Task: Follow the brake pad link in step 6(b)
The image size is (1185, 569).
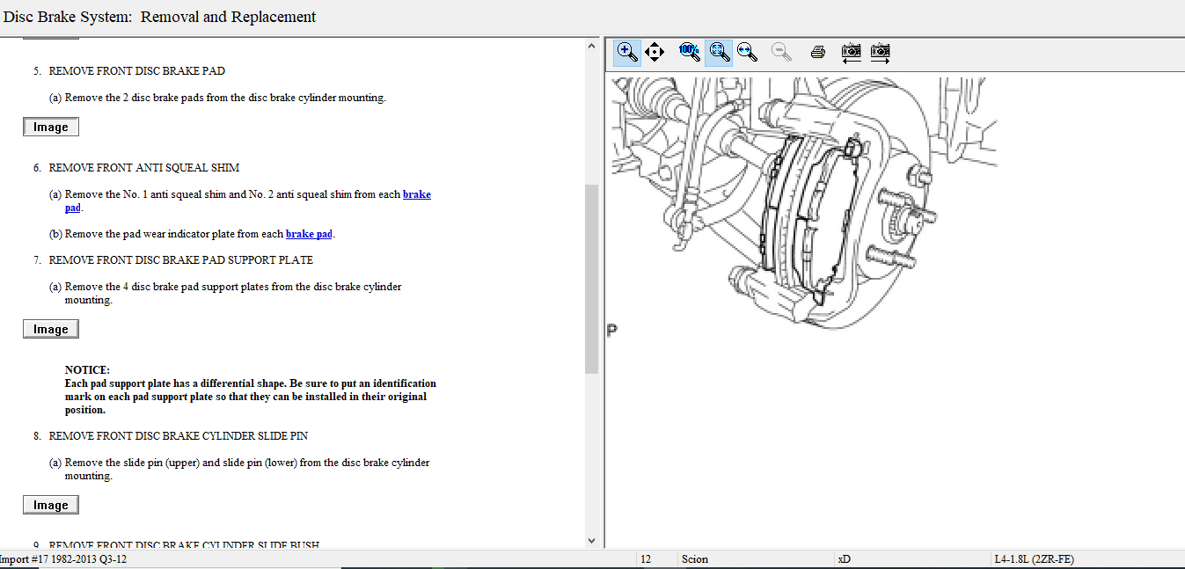Action: (309, 234)
